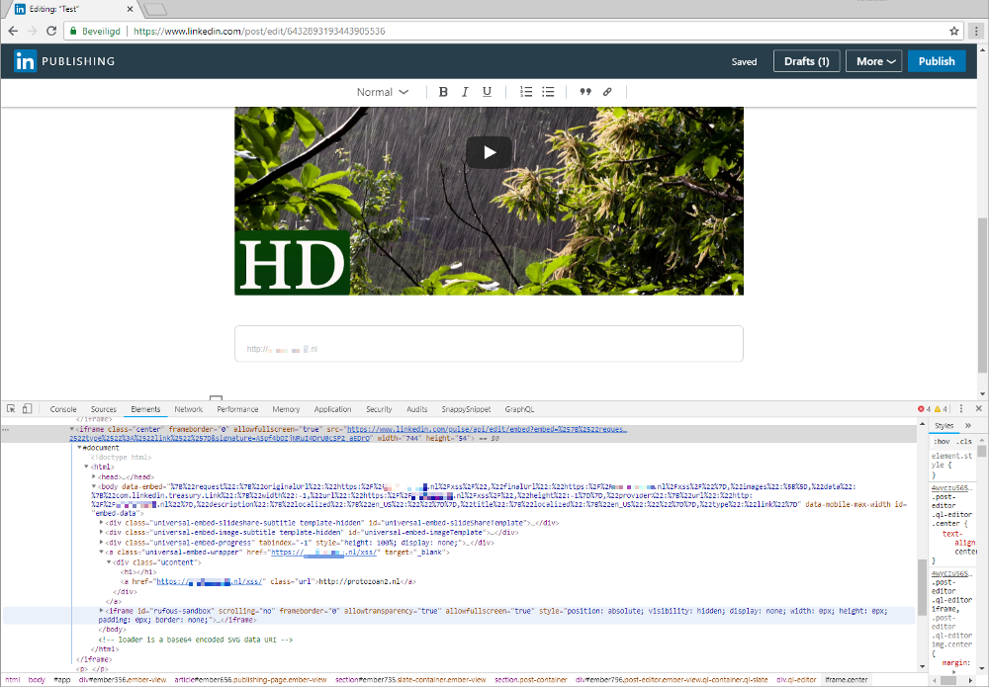This screenshot has width=989, height=687.
Task: Insert a numbered list
Action: pyautogui.click(x=526, y=92)
